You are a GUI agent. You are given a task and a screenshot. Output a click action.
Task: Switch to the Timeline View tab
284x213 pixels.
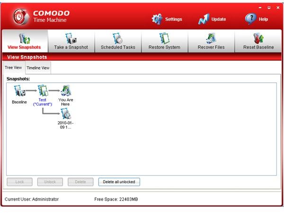point(38,68)
